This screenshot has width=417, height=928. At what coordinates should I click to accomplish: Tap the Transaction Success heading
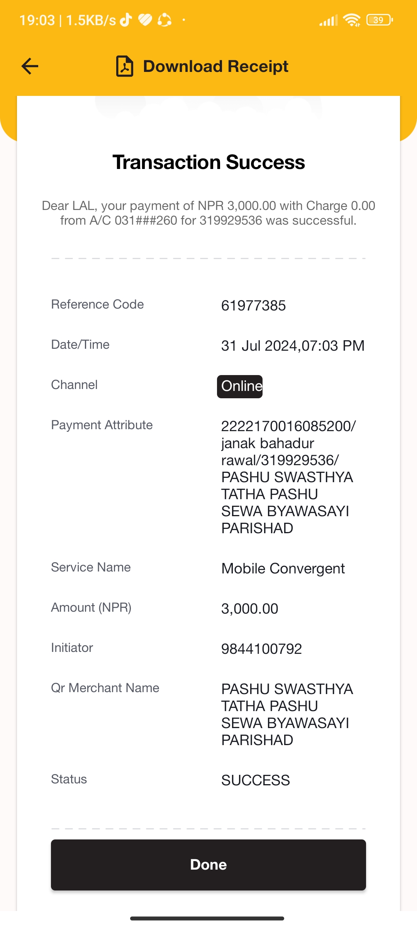pyautogui.click(x=208, y=162)
